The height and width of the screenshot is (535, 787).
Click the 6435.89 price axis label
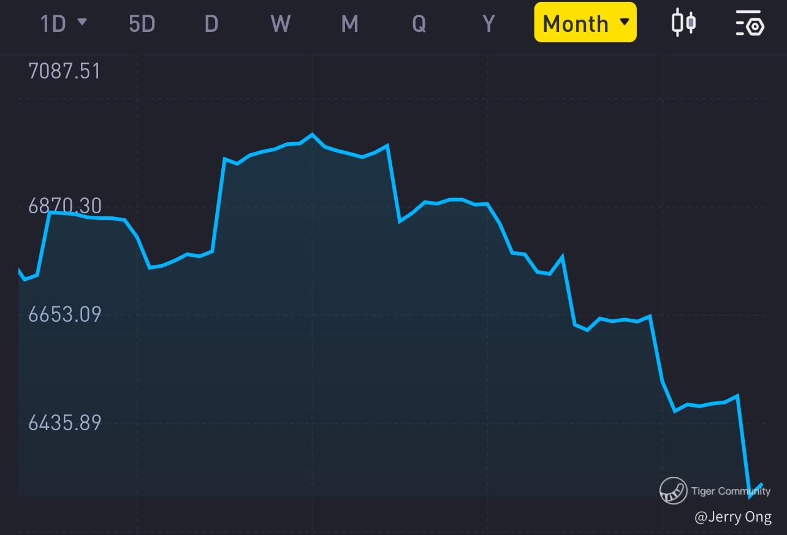[x=64, y=423]
